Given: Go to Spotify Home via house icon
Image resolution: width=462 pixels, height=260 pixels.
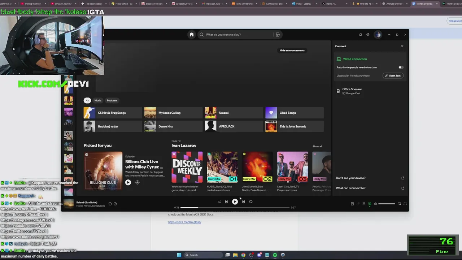Looking at the screenshot, I should (192, 35).
